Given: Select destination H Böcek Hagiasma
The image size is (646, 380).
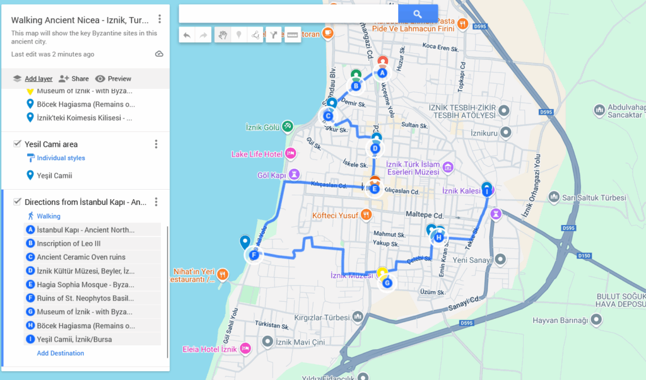Looking at the screenshot, I should (x=92, y=326).
